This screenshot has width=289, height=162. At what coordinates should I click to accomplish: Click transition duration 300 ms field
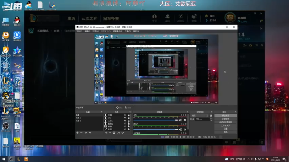202,119
